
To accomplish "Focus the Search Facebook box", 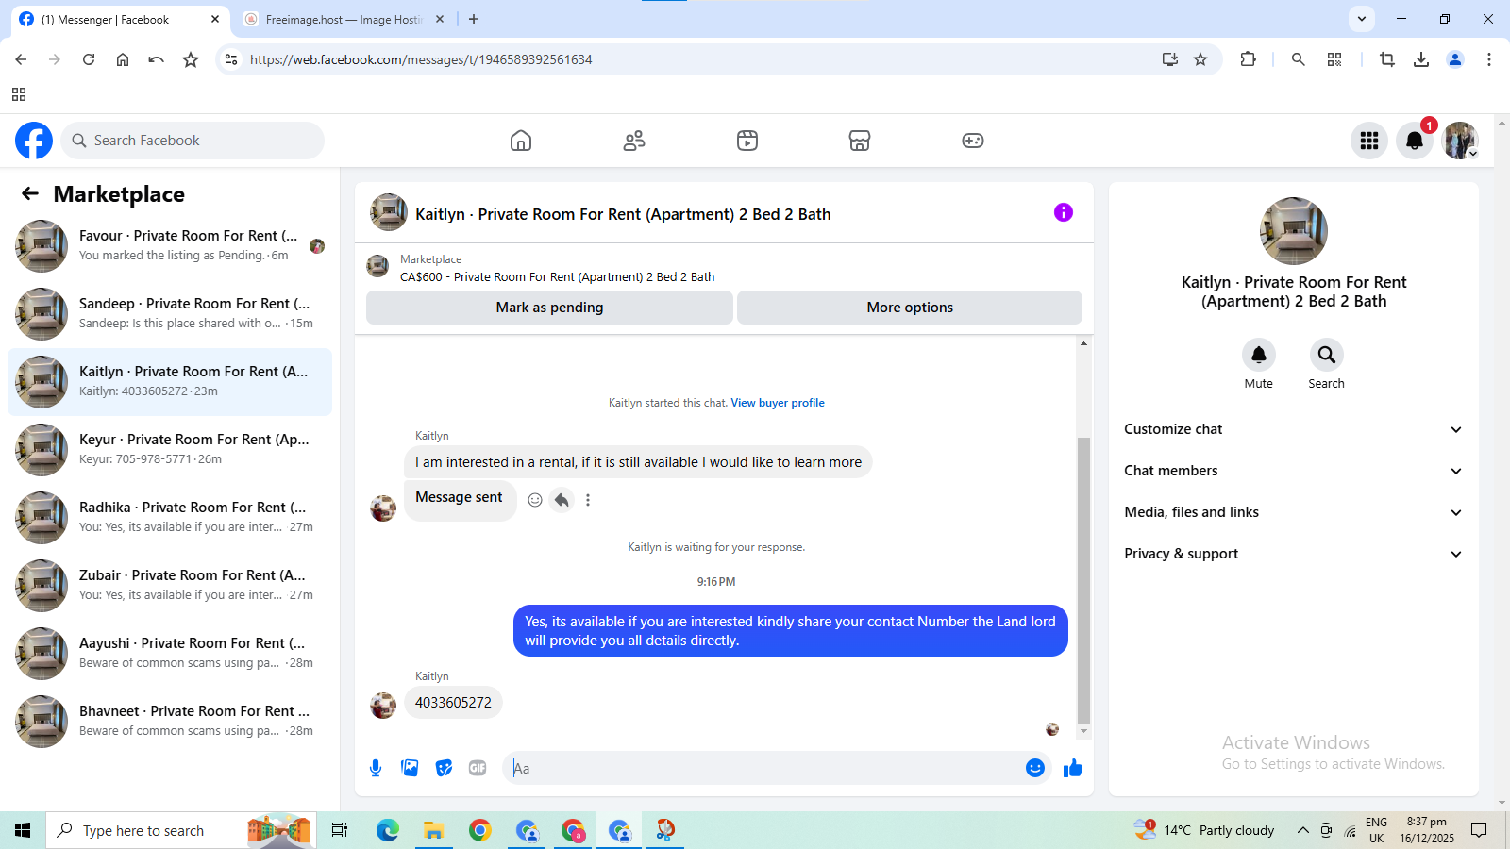I will click(x=193, y=141).
